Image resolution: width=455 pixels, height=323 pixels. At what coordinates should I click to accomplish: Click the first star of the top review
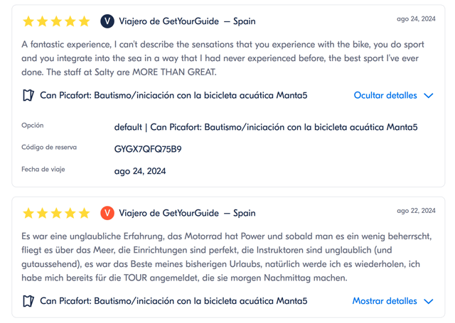28,21
